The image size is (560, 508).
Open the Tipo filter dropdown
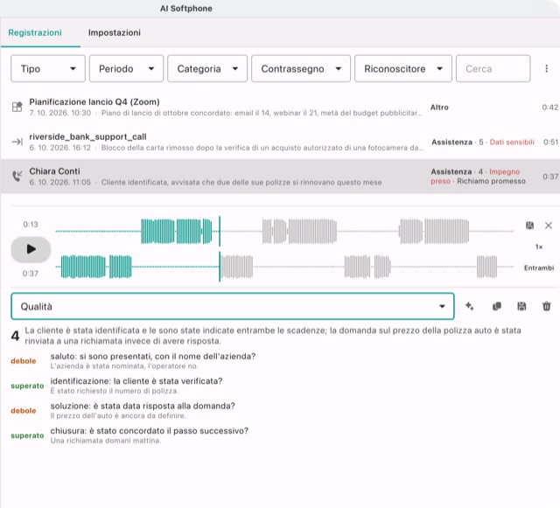coord(48,68)
